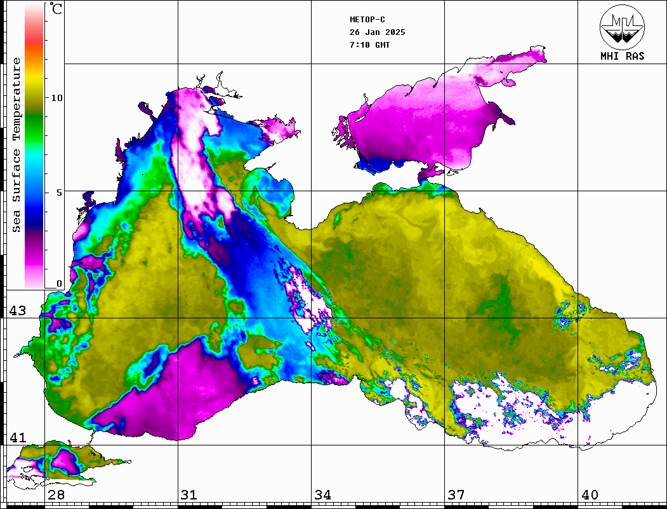Screen dimensions: 667x509
Task: Click the 7:10 GMT time text
Action: pyautogui.click(x=369, y=44)
